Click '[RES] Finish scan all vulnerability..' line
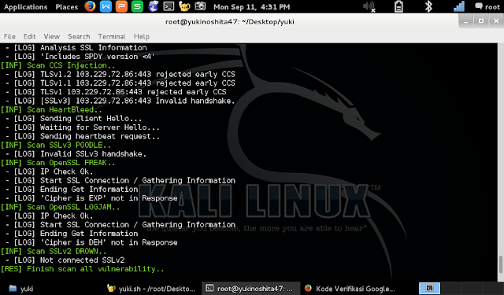Screen dimensions: 504x295 point(82,269)
